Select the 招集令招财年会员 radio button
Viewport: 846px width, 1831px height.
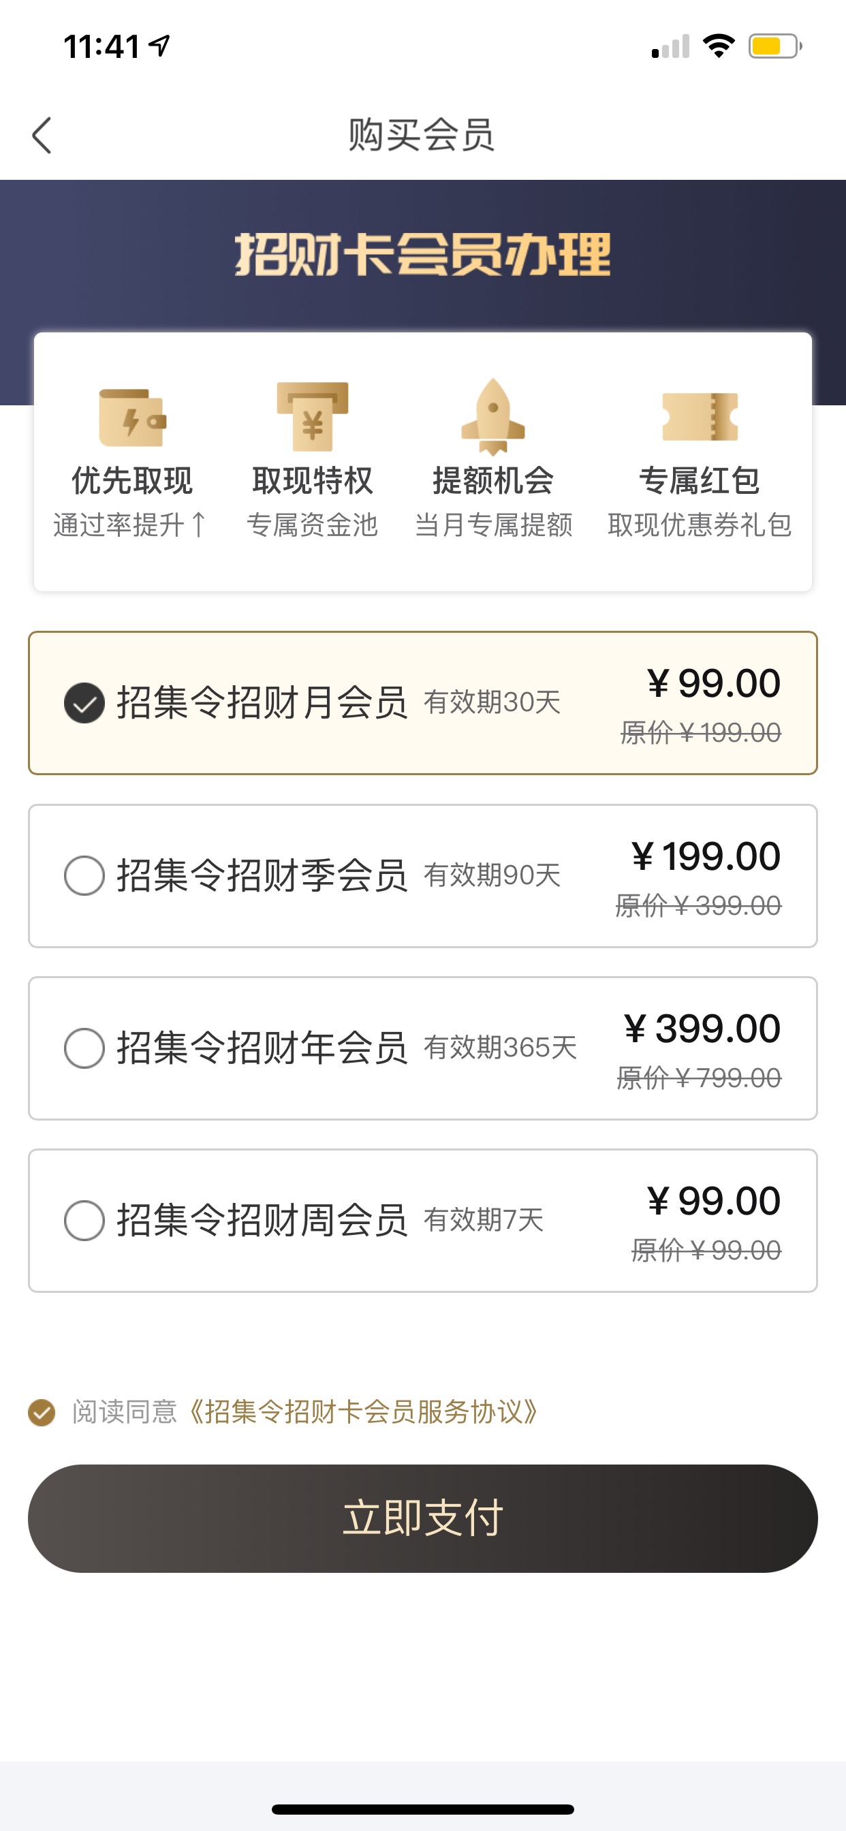coord(84,1048)
